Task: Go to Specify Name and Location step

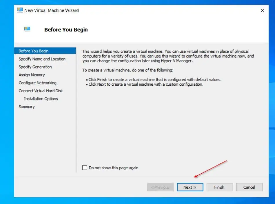Action: coord(42,59)
